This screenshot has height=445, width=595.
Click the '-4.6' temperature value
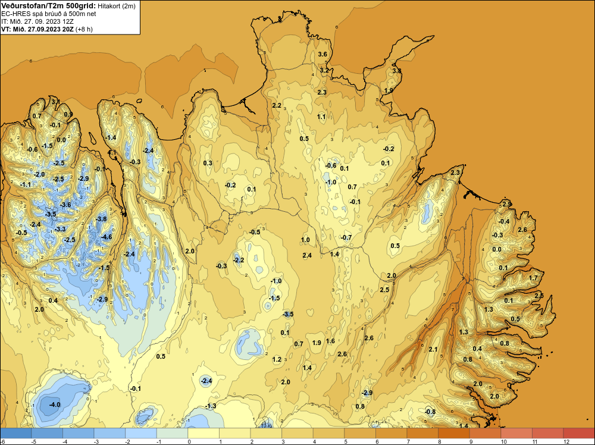(107, 237)
